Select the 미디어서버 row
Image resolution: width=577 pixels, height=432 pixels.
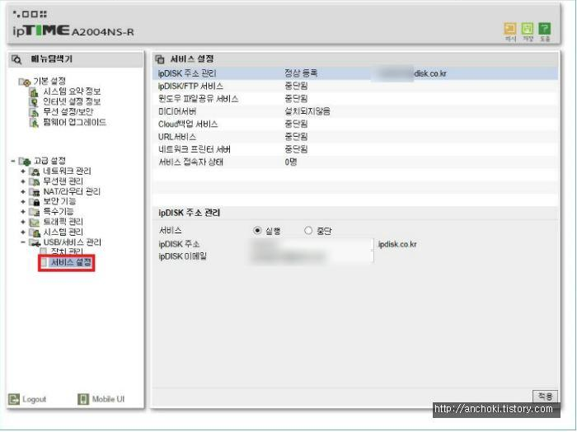(355, 111)
